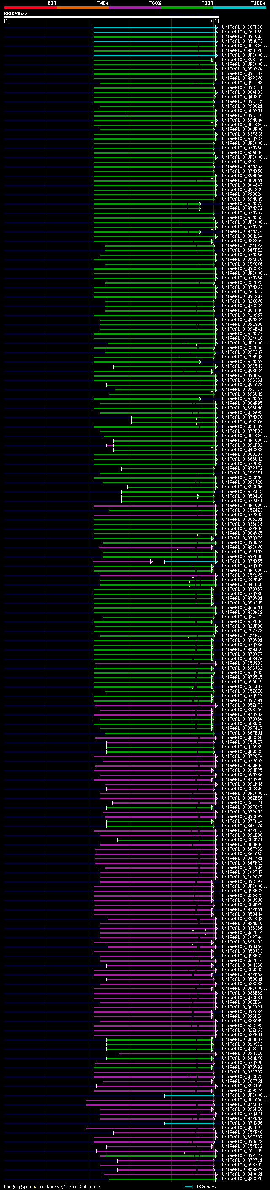Click the cyan alignment segment for A7NX55
Screen dimensions: 270x1190
coord(190,561)
